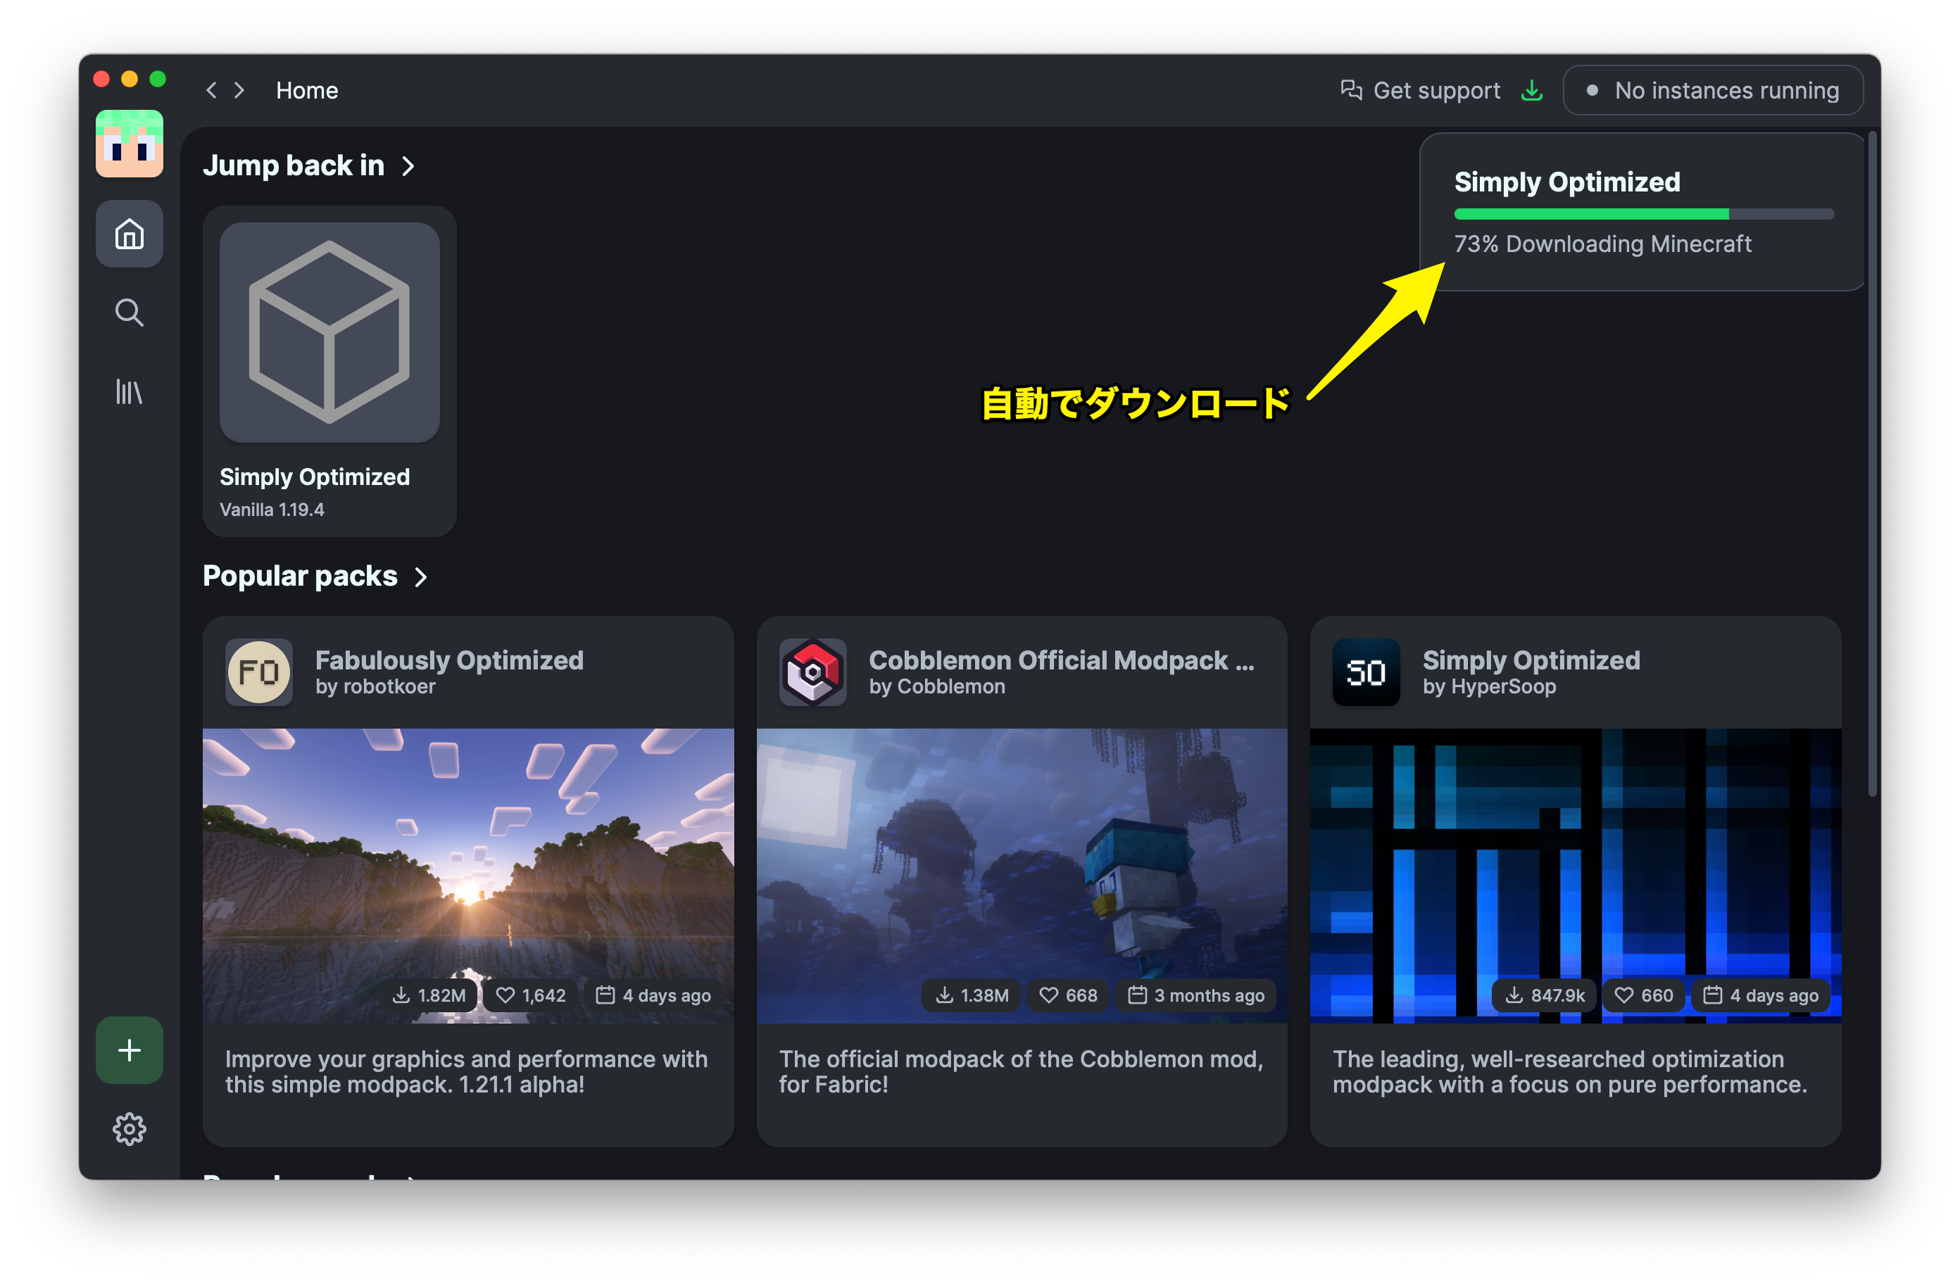1960x1284 pixels.
Task: Click the Simply Optimized cube instance icon
Action: (x=329, y=333)
